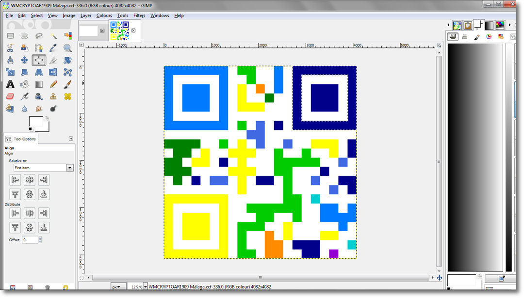Click the Offset value field
The height and width of the screenshot is (298, 524).
(30, 239)
